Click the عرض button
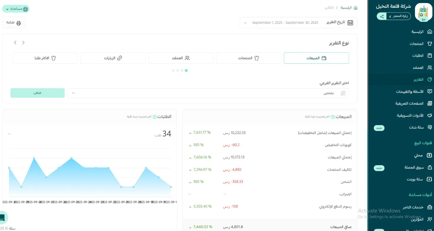434x231 pixels. click(x=37, y=93)
